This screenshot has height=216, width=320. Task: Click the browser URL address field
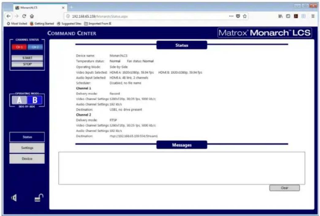point(147,16)
